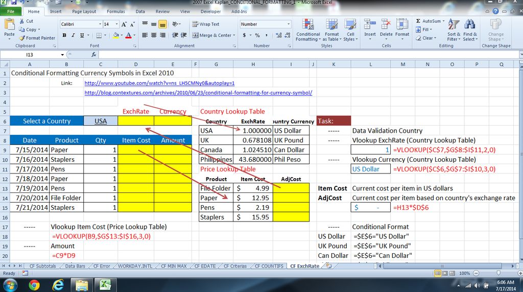Open Internet Explorer from the taskbar
This screenshot has height=292, width=523.
coord(58,285)
